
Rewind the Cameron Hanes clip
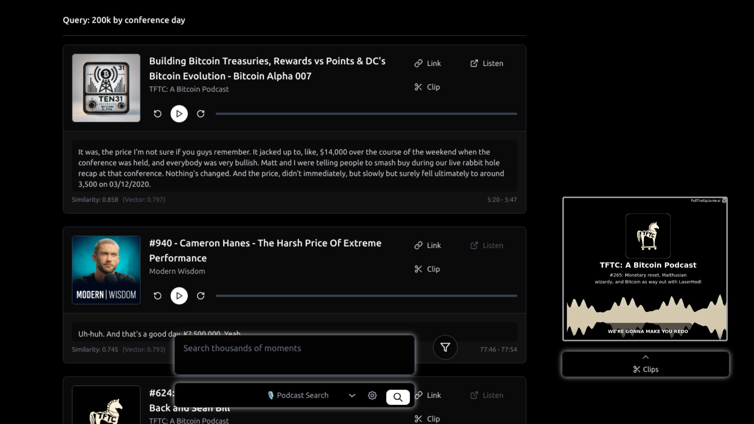pyautogui.click(x=157, y=296)
